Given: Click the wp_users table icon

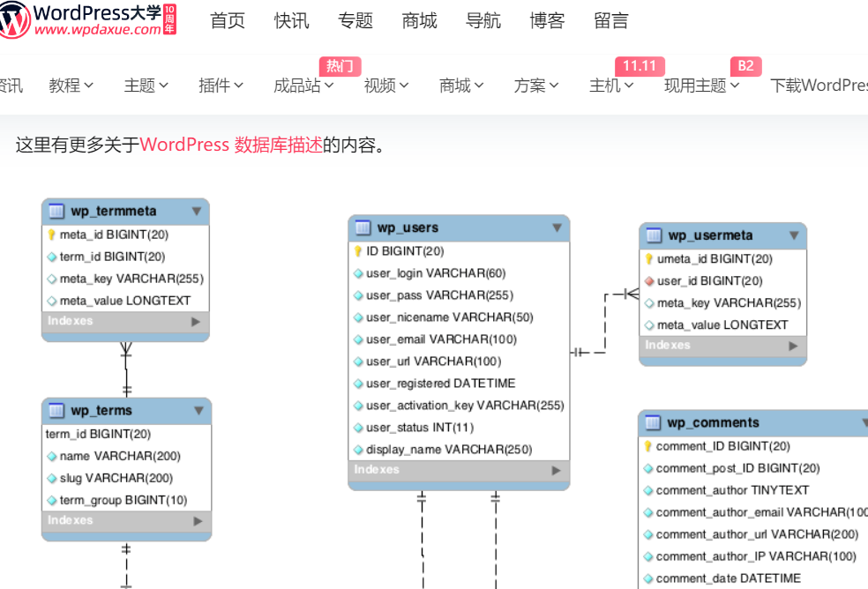Looking at the screenshot, I should tap(363, 228).
